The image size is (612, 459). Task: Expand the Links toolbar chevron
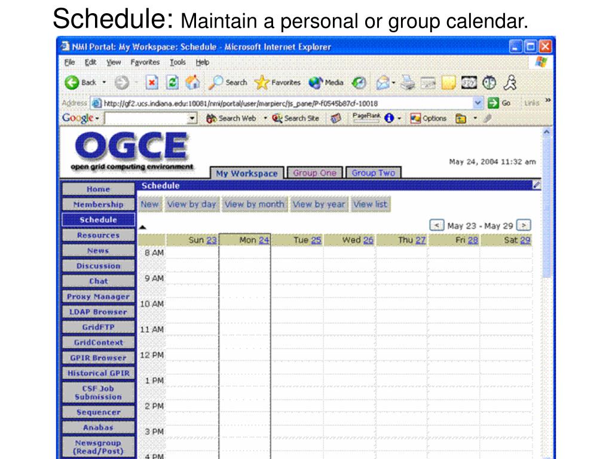(x=548, y=100)
